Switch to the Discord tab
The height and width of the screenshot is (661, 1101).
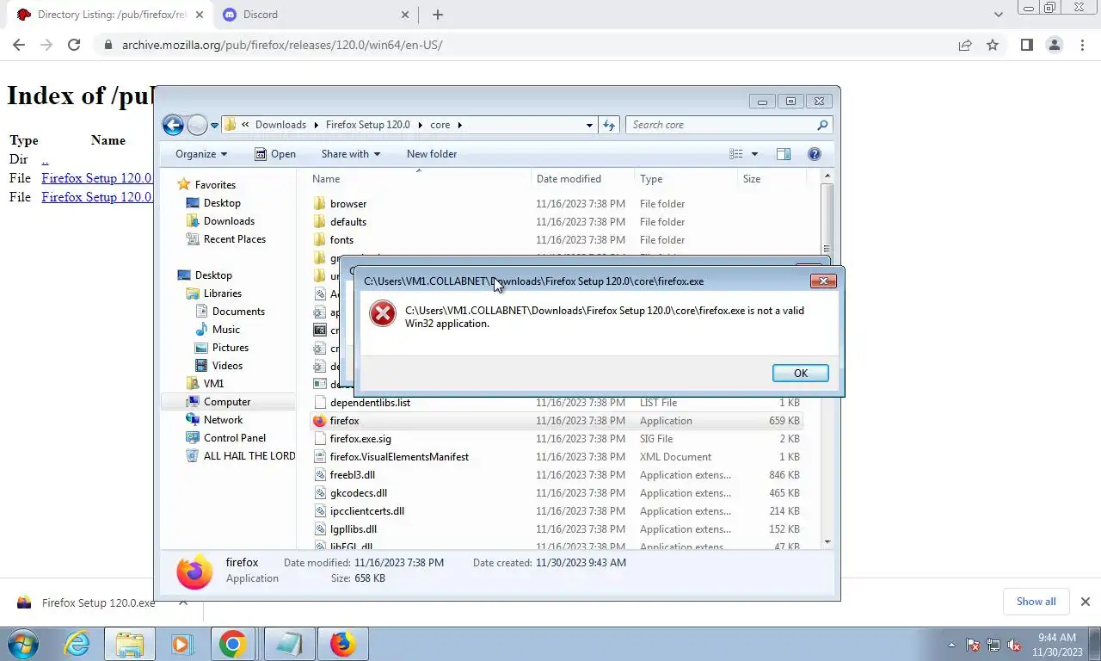coord(315,15)
